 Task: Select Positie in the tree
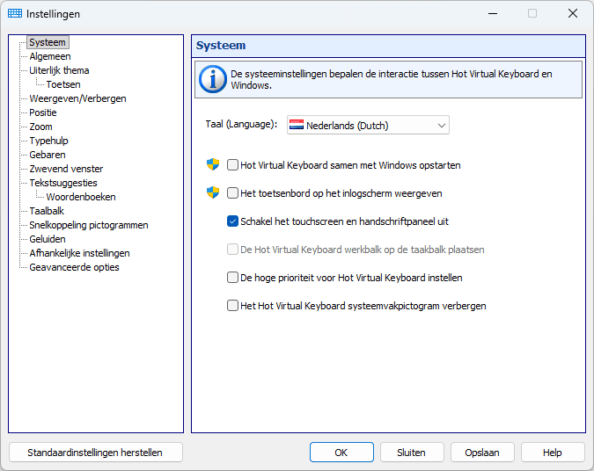tap(43, 112)
